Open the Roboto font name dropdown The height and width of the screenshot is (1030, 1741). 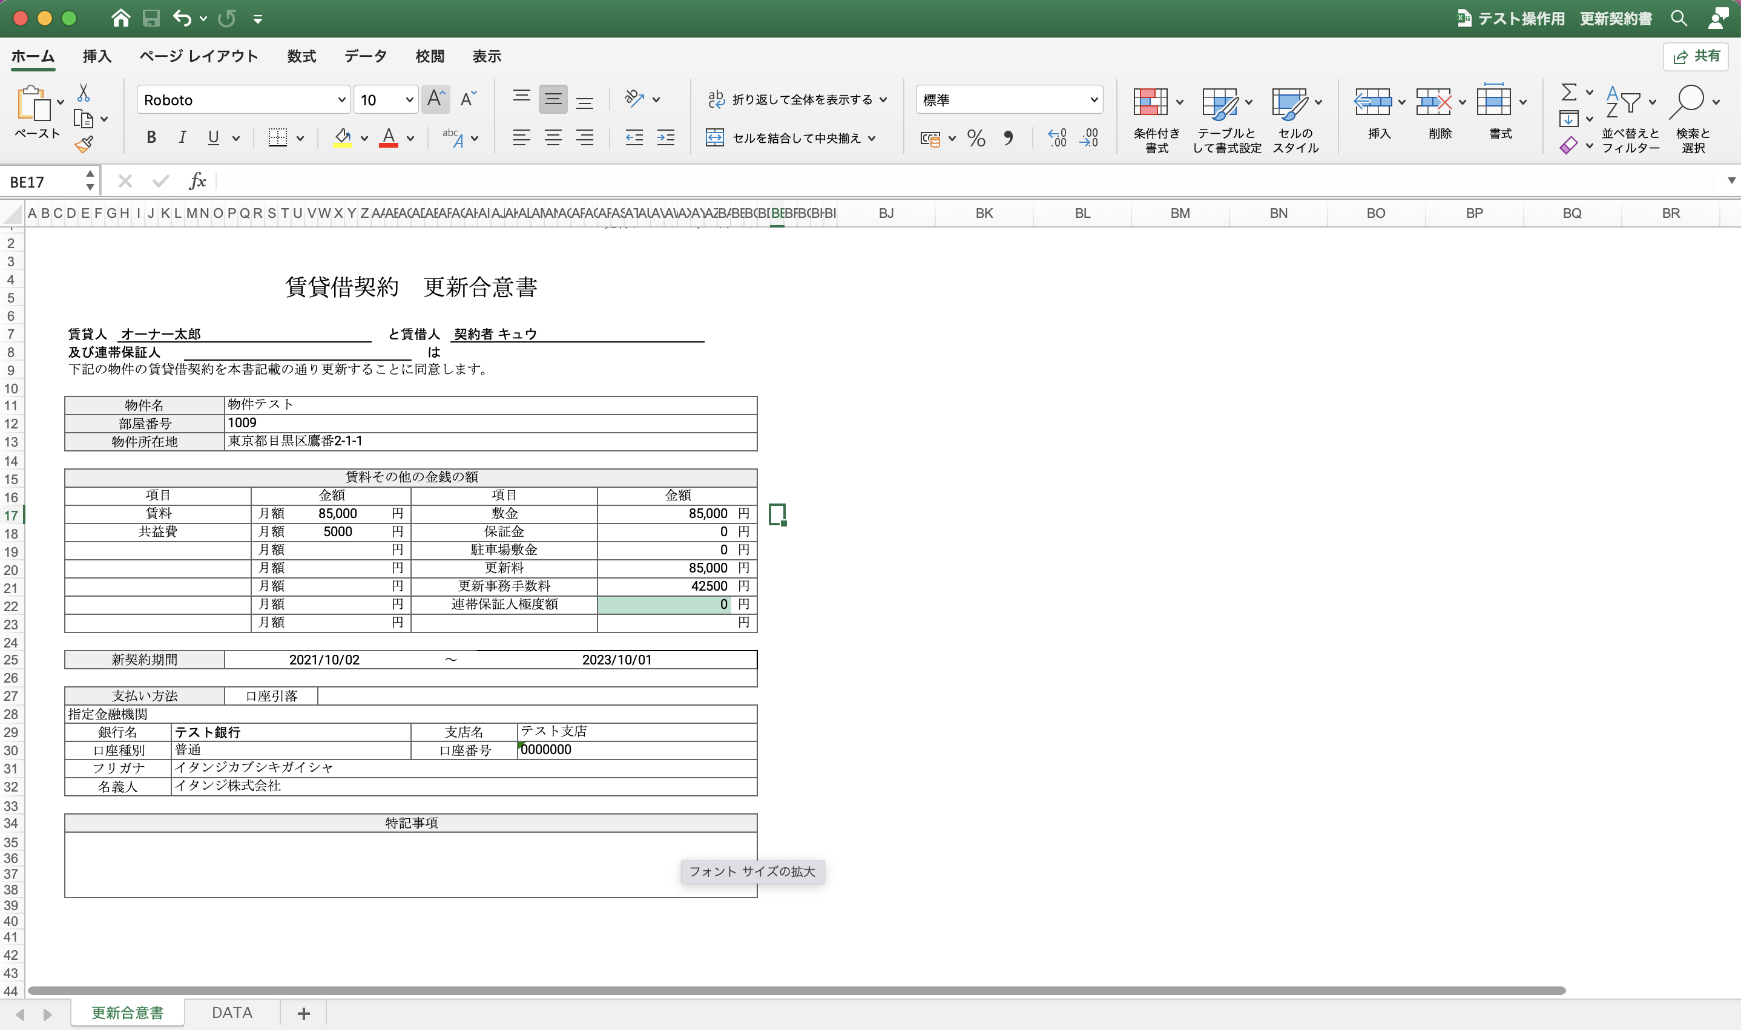[341, 100]
